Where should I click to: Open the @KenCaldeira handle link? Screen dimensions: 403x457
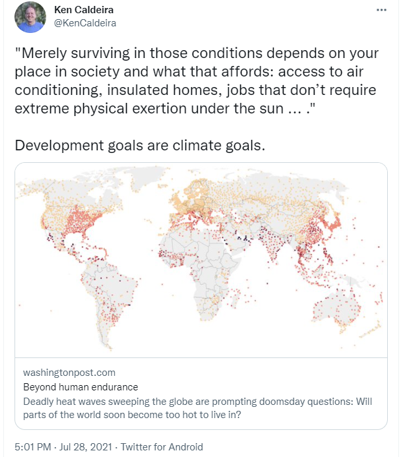(x=85, y=23)
